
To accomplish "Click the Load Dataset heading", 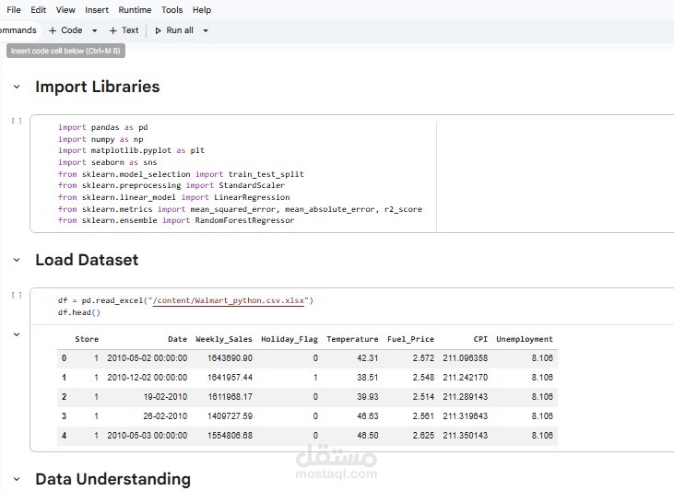I will (87, 260).
